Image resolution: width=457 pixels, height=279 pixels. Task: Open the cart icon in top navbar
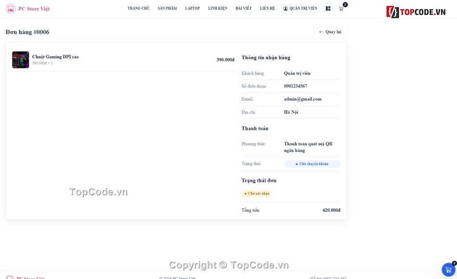point(341,9)
